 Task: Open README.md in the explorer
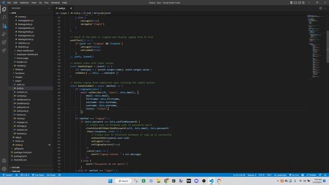[x=20, y=160]
